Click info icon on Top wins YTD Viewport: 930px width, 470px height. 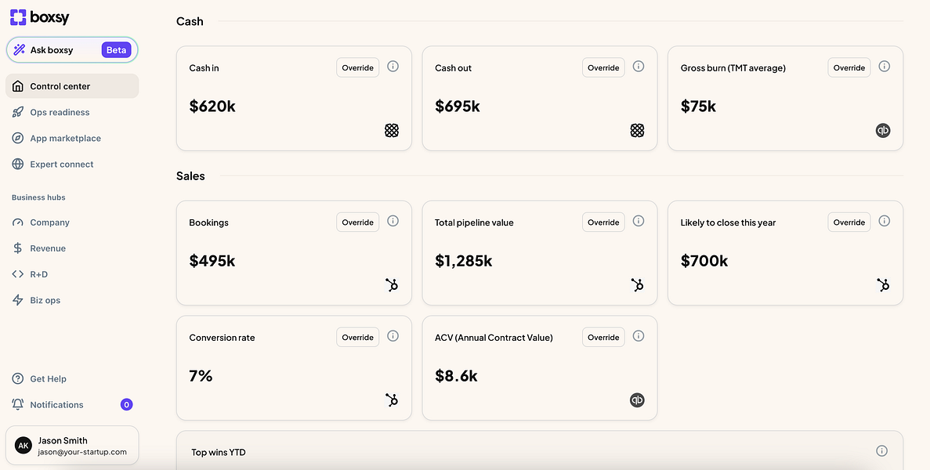[881, 451]
